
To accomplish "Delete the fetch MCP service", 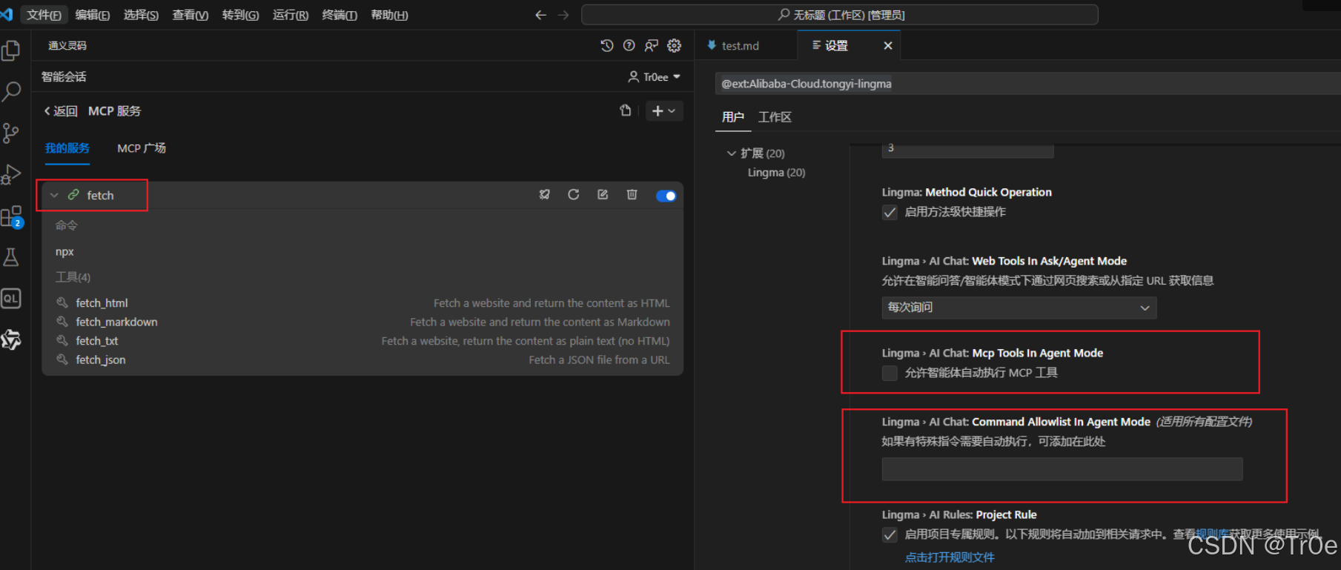I will click(x=632, y=195).
